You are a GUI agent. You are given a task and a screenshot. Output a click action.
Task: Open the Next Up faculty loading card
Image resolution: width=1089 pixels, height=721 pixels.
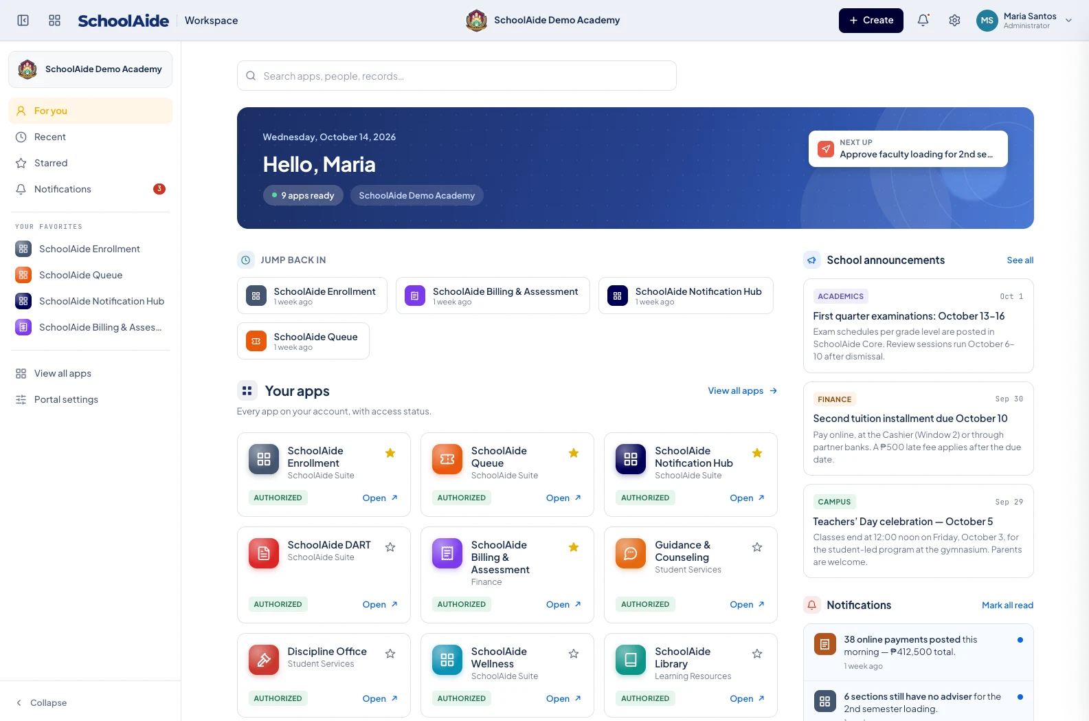[x=908, y=148]
